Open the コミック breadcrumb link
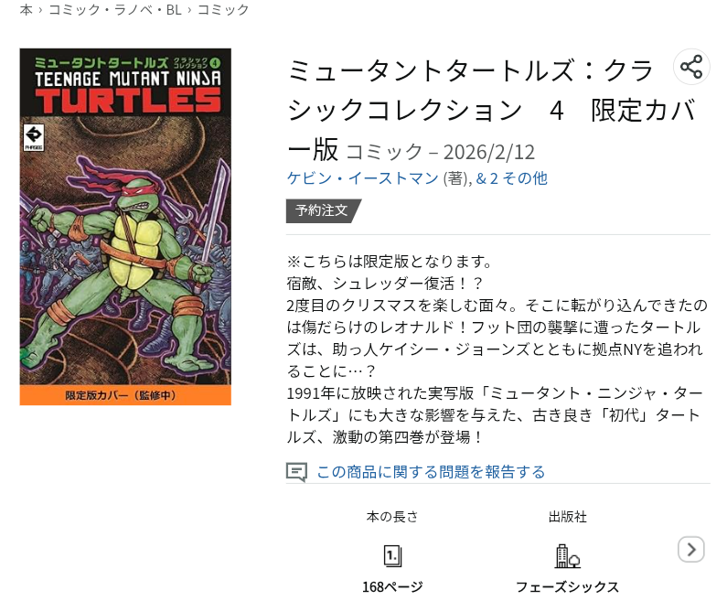 coord(223,10)
